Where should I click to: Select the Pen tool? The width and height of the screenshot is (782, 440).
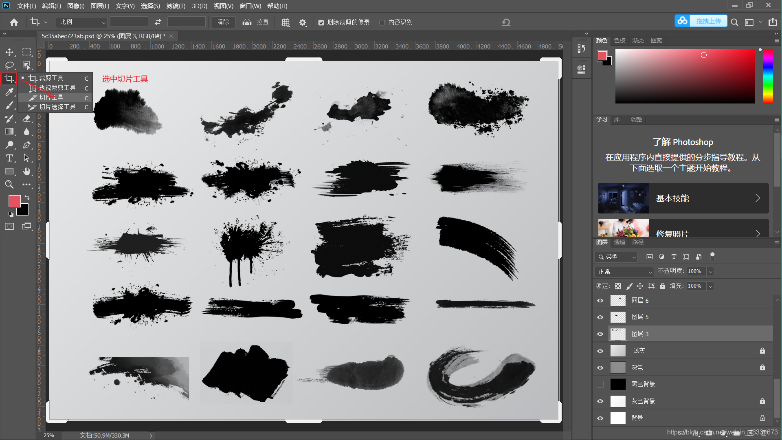26,145
